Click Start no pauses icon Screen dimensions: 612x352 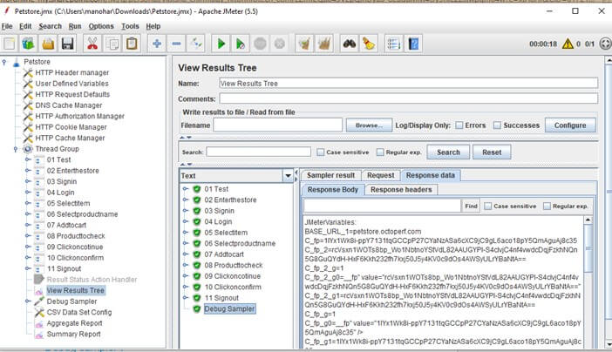pos(241,44)
